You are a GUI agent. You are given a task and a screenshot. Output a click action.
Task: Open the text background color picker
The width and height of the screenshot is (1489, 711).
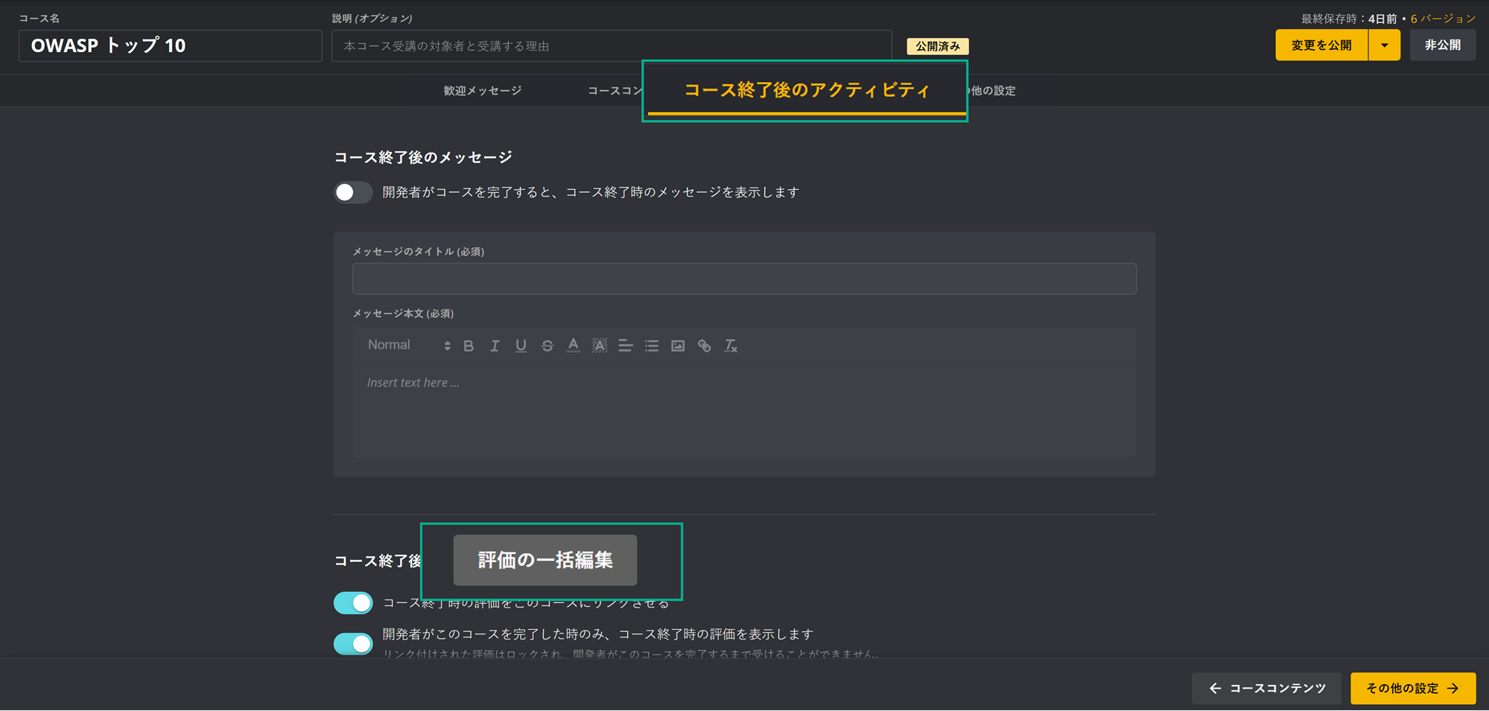tap(600, 345)
